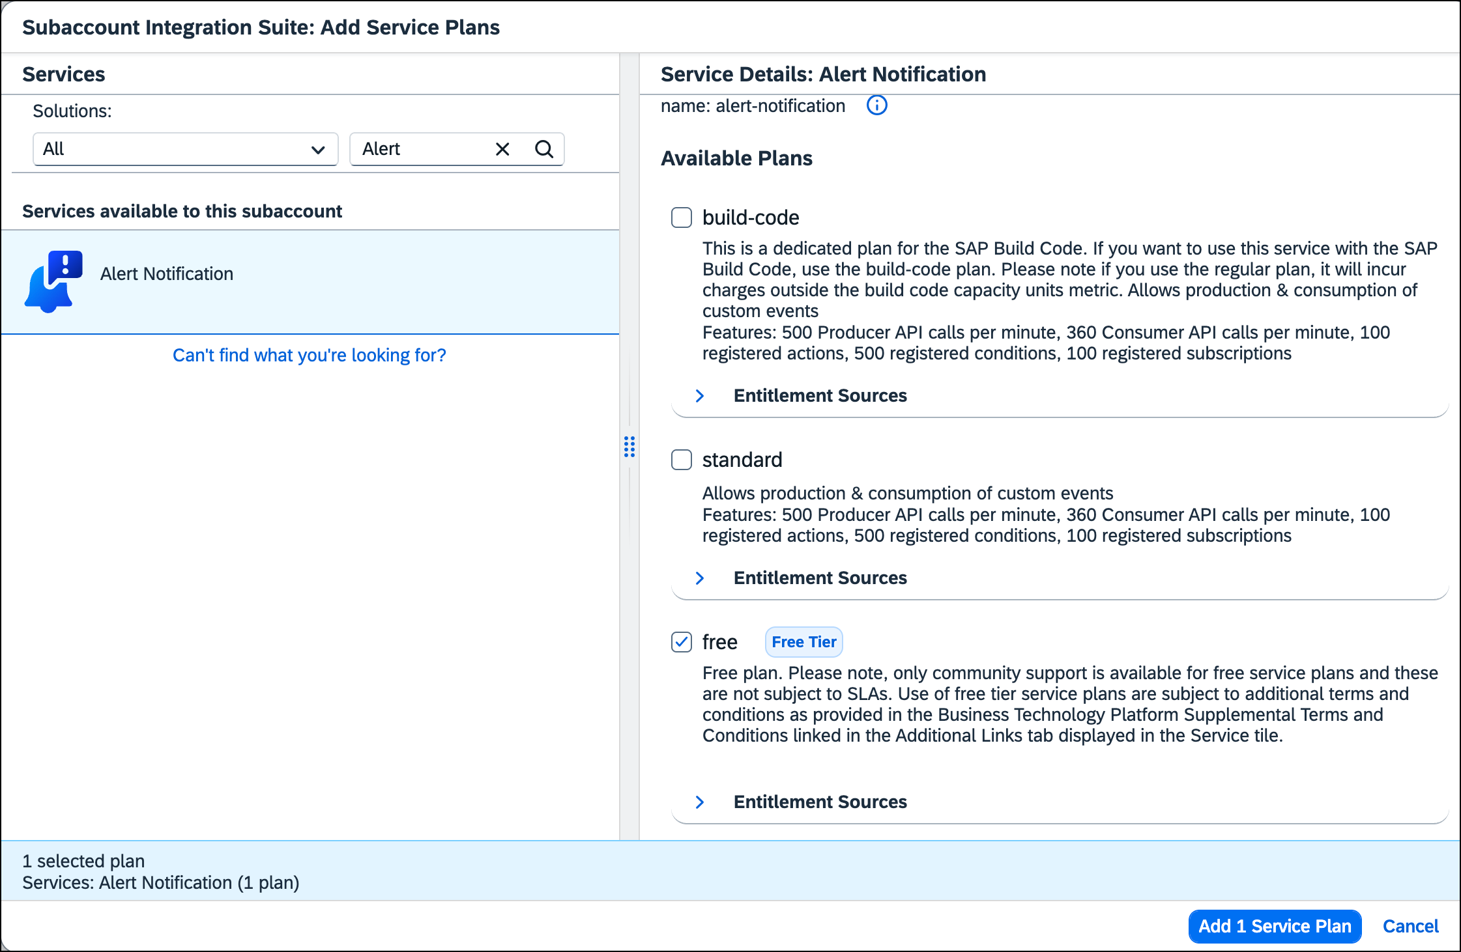Click "Services available to this subaccount" heading
1461x952 pixels.
point(182,211)
